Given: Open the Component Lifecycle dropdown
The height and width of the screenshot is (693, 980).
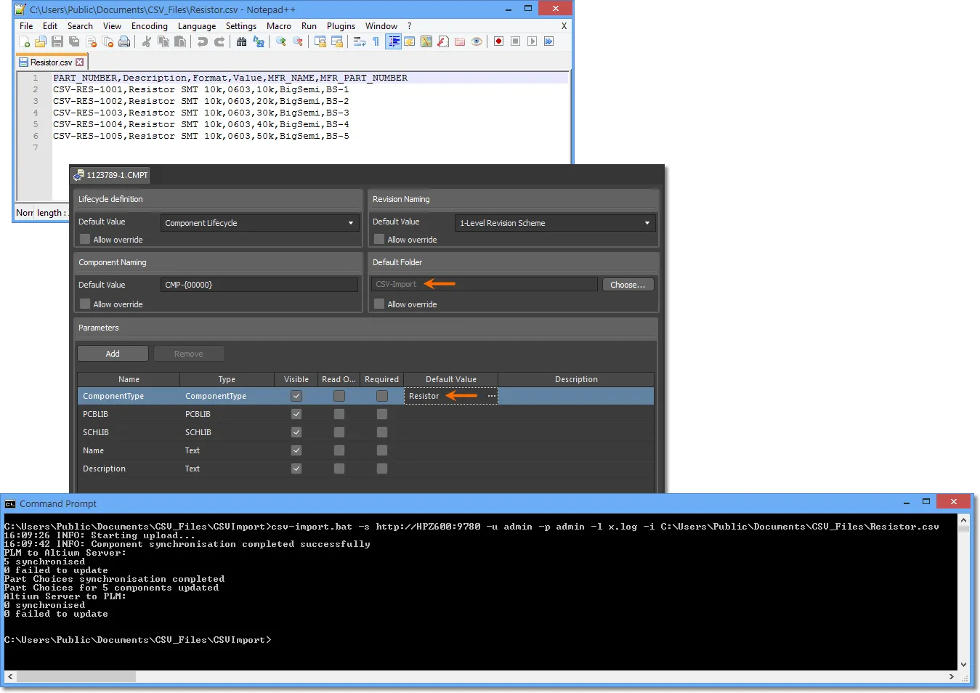Looking at the screenshot, I should [259, 223].
